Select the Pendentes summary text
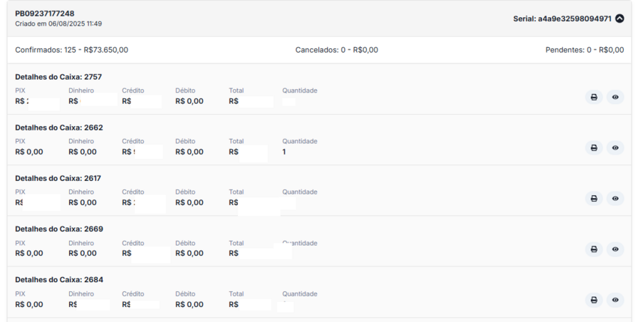The image size is (641, 322). (x=584, y=50)
